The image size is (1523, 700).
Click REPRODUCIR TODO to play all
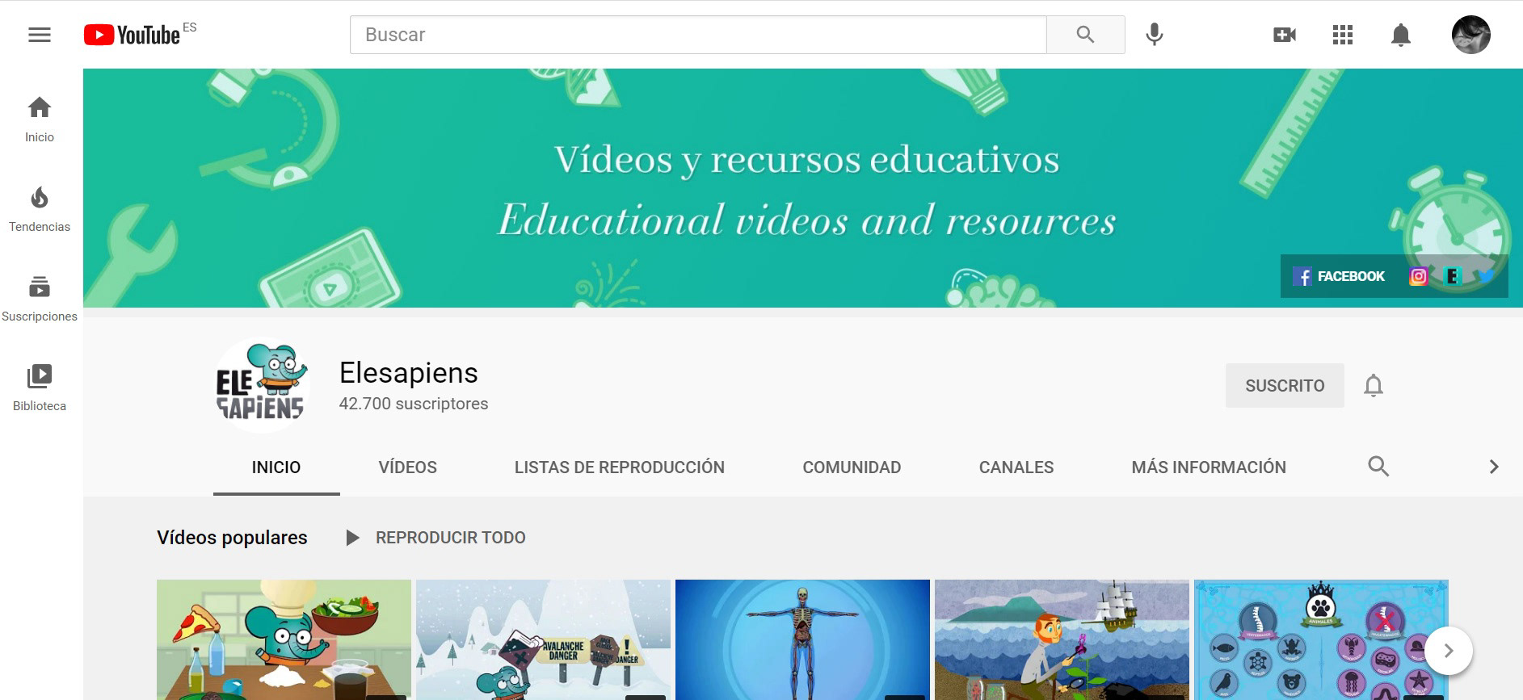tap(435, 538)
